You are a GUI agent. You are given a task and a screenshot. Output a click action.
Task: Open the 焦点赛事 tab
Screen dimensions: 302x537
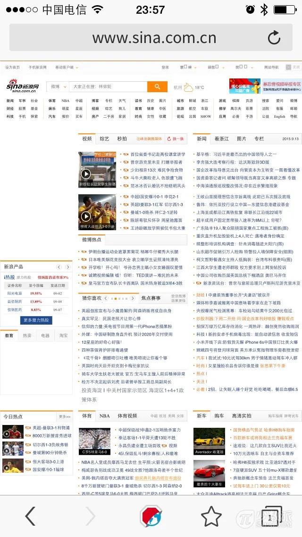coord(151,298)
